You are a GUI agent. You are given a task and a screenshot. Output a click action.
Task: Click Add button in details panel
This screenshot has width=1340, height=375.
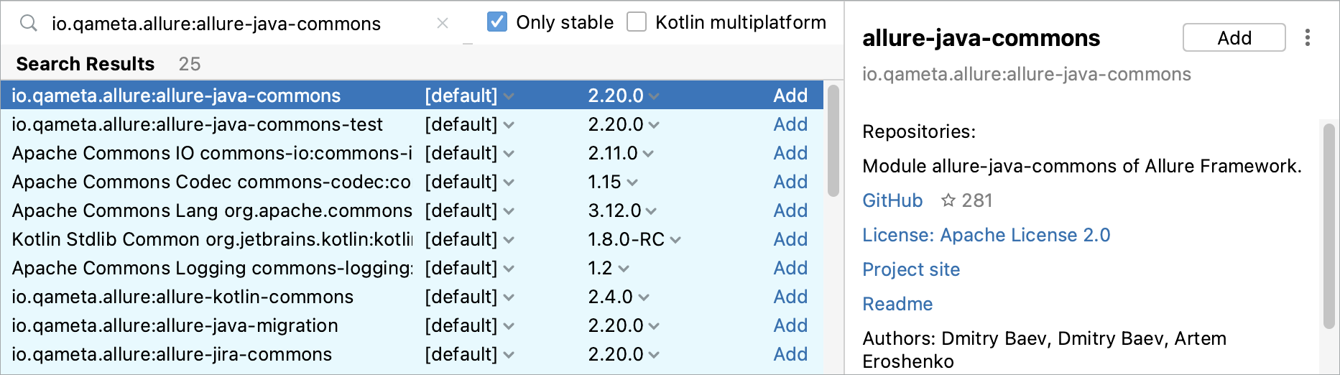pos(1234,37)
